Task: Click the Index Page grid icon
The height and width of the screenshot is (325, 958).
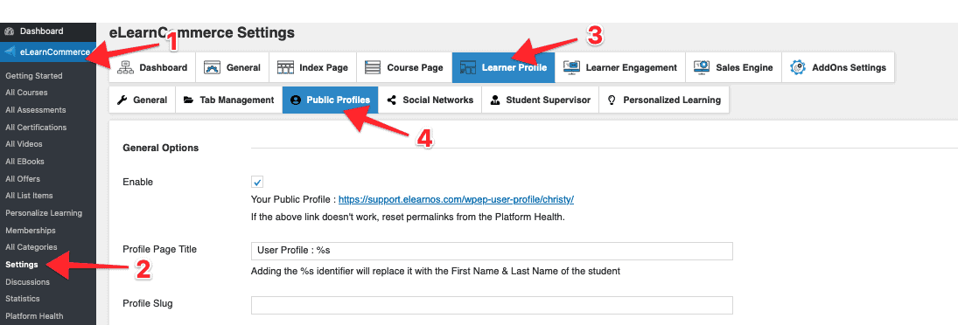Action: 285,67
